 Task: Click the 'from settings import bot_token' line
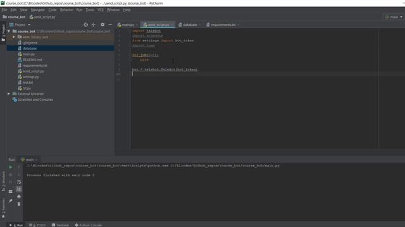click(x=163, y=40)
